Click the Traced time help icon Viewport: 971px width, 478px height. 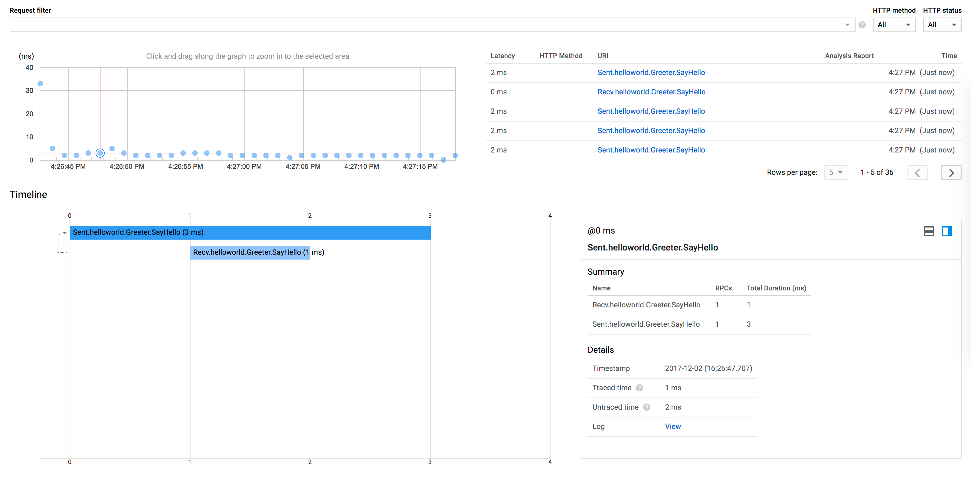(639, 388)
